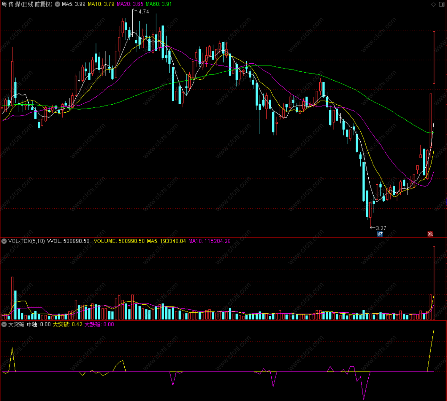
Task: Click the MA5: 3.99 label
Action: coord(74,4)
